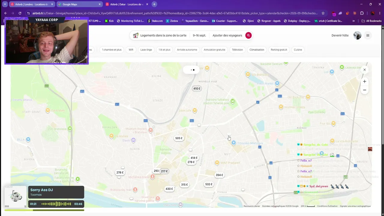Click the Eat & Meet restaurant pin
Image resolution: width=384 pixels, height=216 pixels.
click(x=48, y=110)
